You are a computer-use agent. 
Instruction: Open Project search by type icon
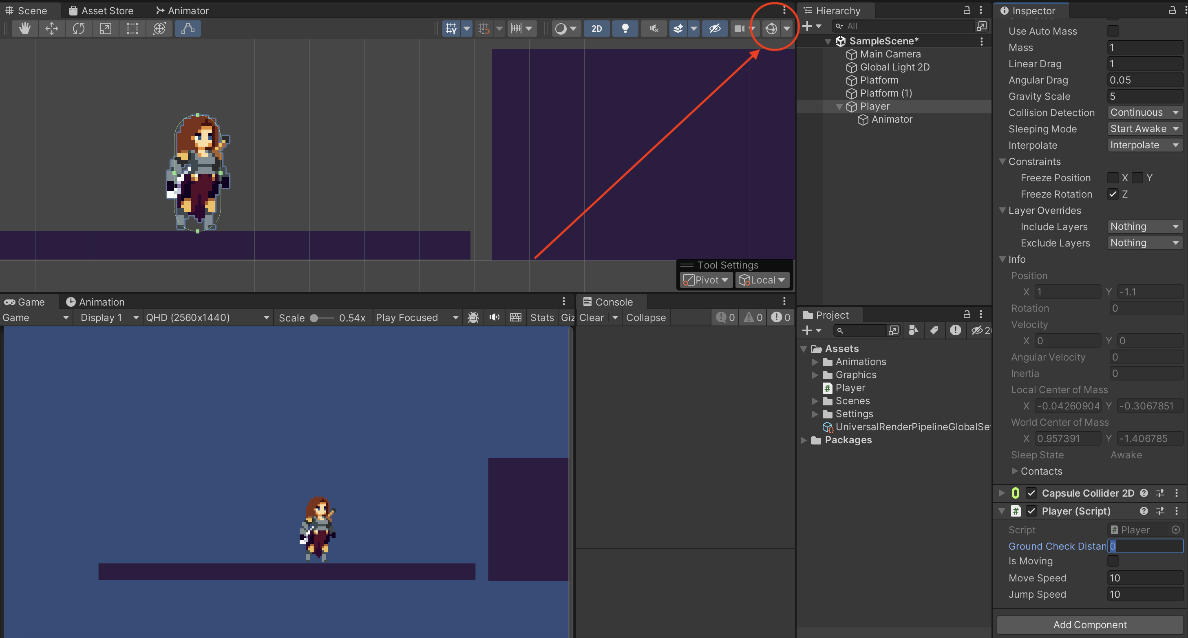(913, 330)
